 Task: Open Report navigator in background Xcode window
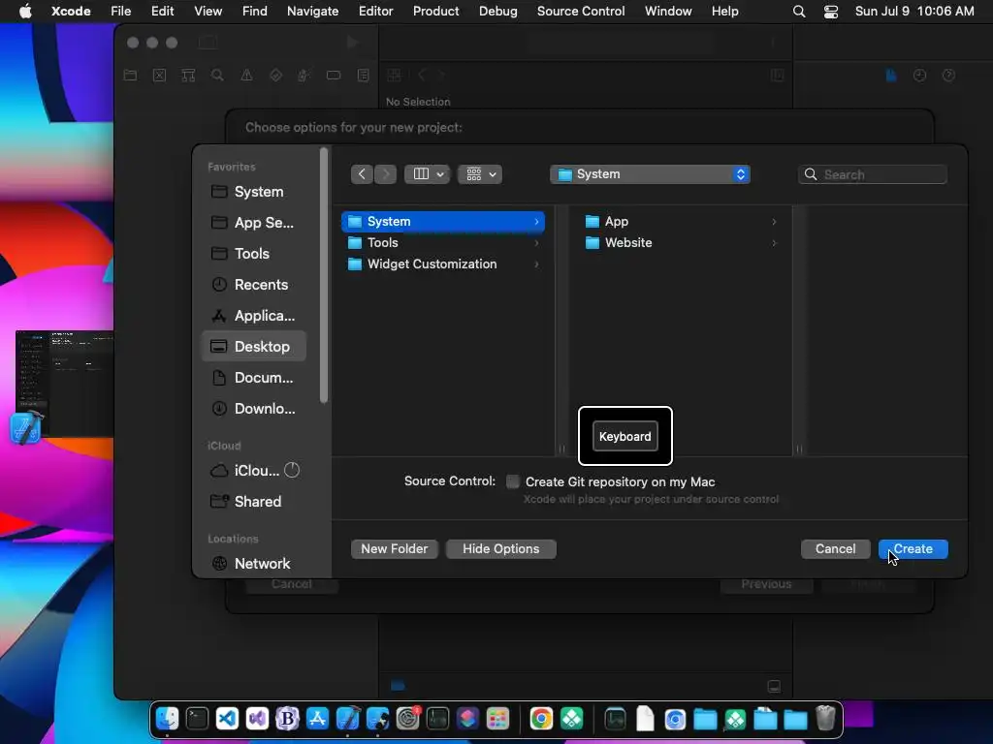click(363, 76)
